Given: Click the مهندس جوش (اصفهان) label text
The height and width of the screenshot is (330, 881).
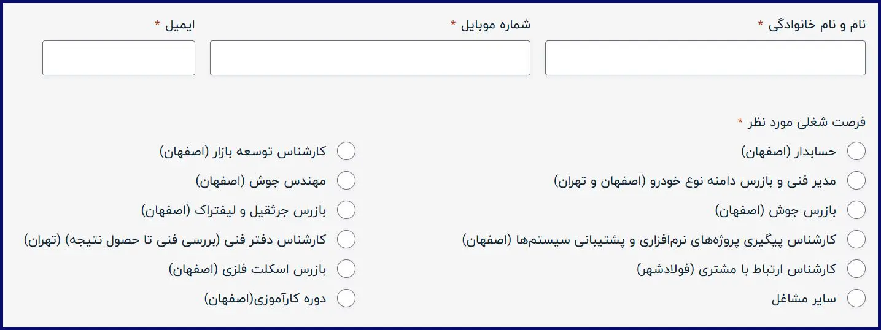Looking at the screenshot, I should [x=261, y=181].
